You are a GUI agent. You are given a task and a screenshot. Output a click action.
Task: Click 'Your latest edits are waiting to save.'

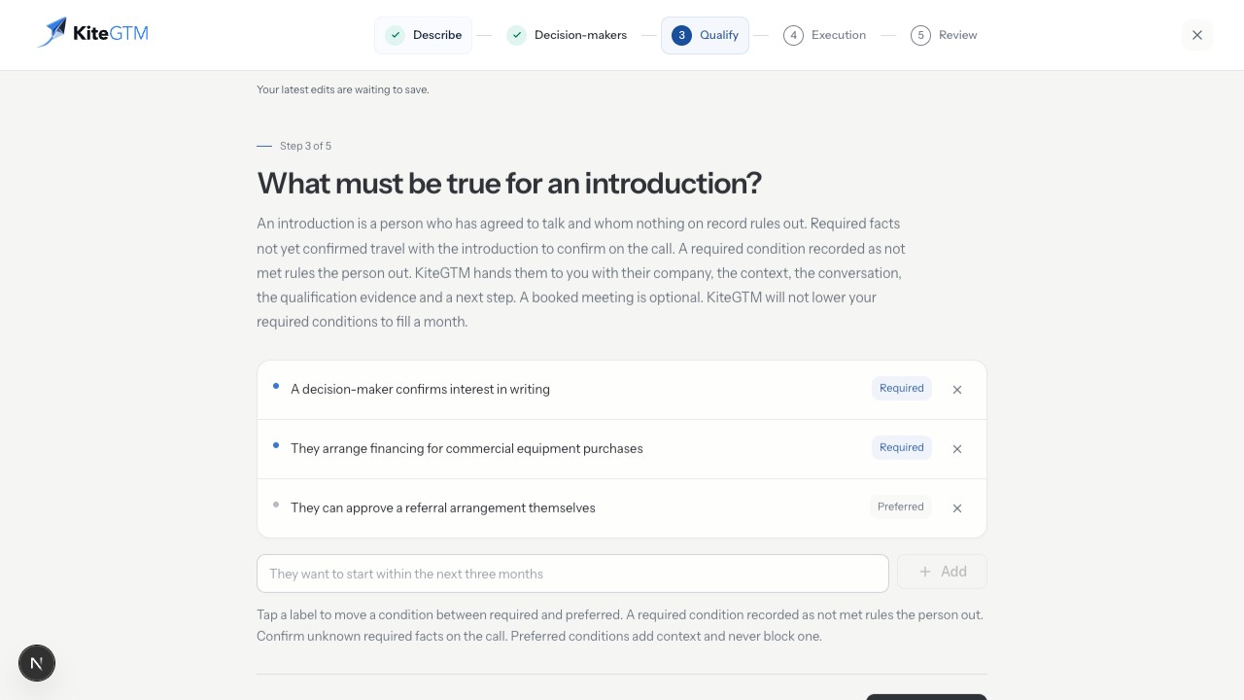click(343, 89)
